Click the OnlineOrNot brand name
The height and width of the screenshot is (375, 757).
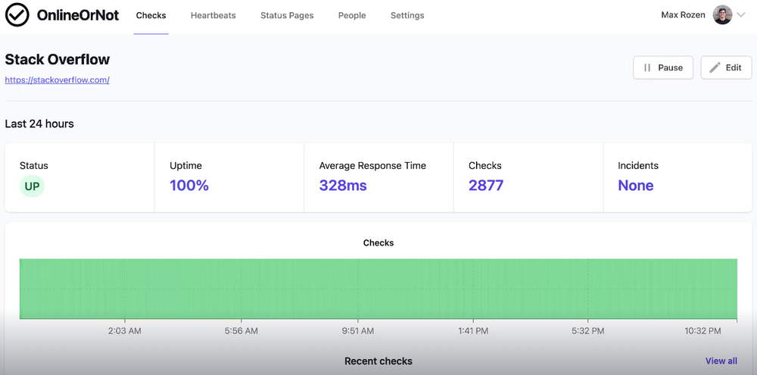[78, 15]
